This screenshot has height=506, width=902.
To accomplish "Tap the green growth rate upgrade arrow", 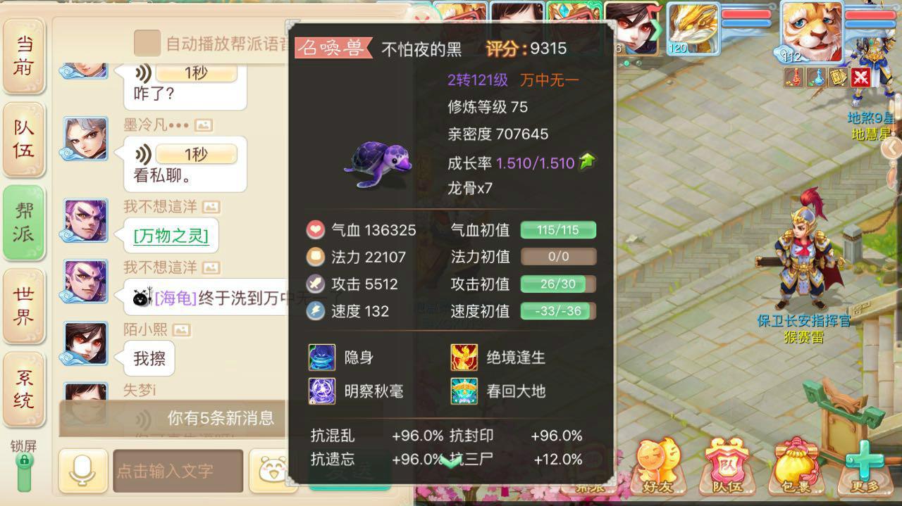I will point(586,162).
